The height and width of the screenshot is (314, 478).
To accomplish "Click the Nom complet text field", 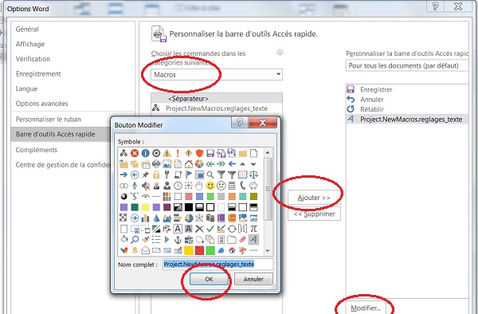I will click(218, 265).
